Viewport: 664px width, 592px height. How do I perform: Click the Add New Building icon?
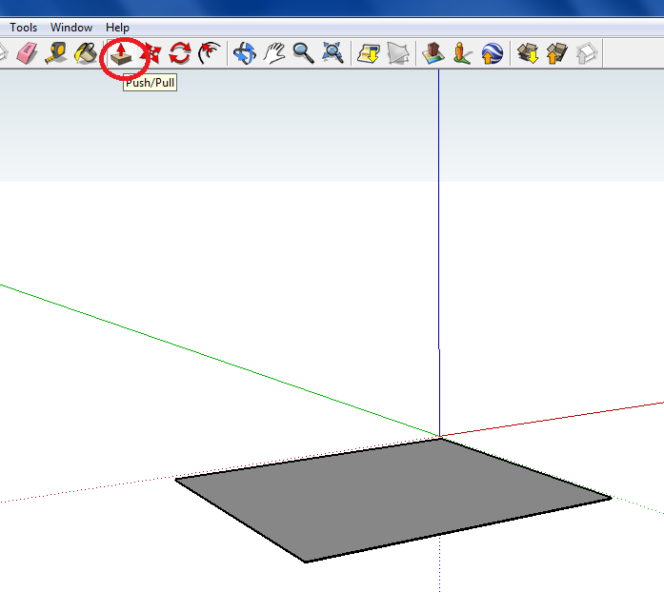(x=434, y=53)
